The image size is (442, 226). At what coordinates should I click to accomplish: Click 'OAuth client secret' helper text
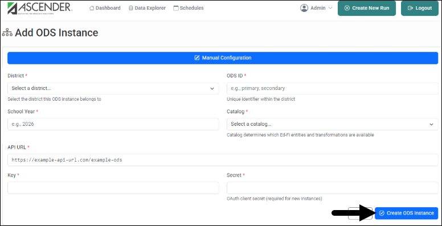[275, 199]
